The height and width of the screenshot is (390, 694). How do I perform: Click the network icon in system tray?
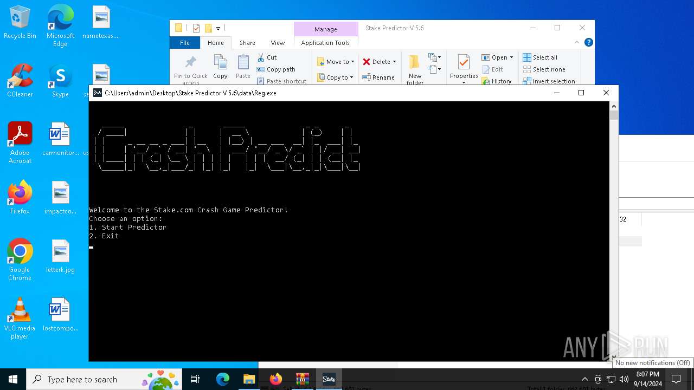pos(611,379)
